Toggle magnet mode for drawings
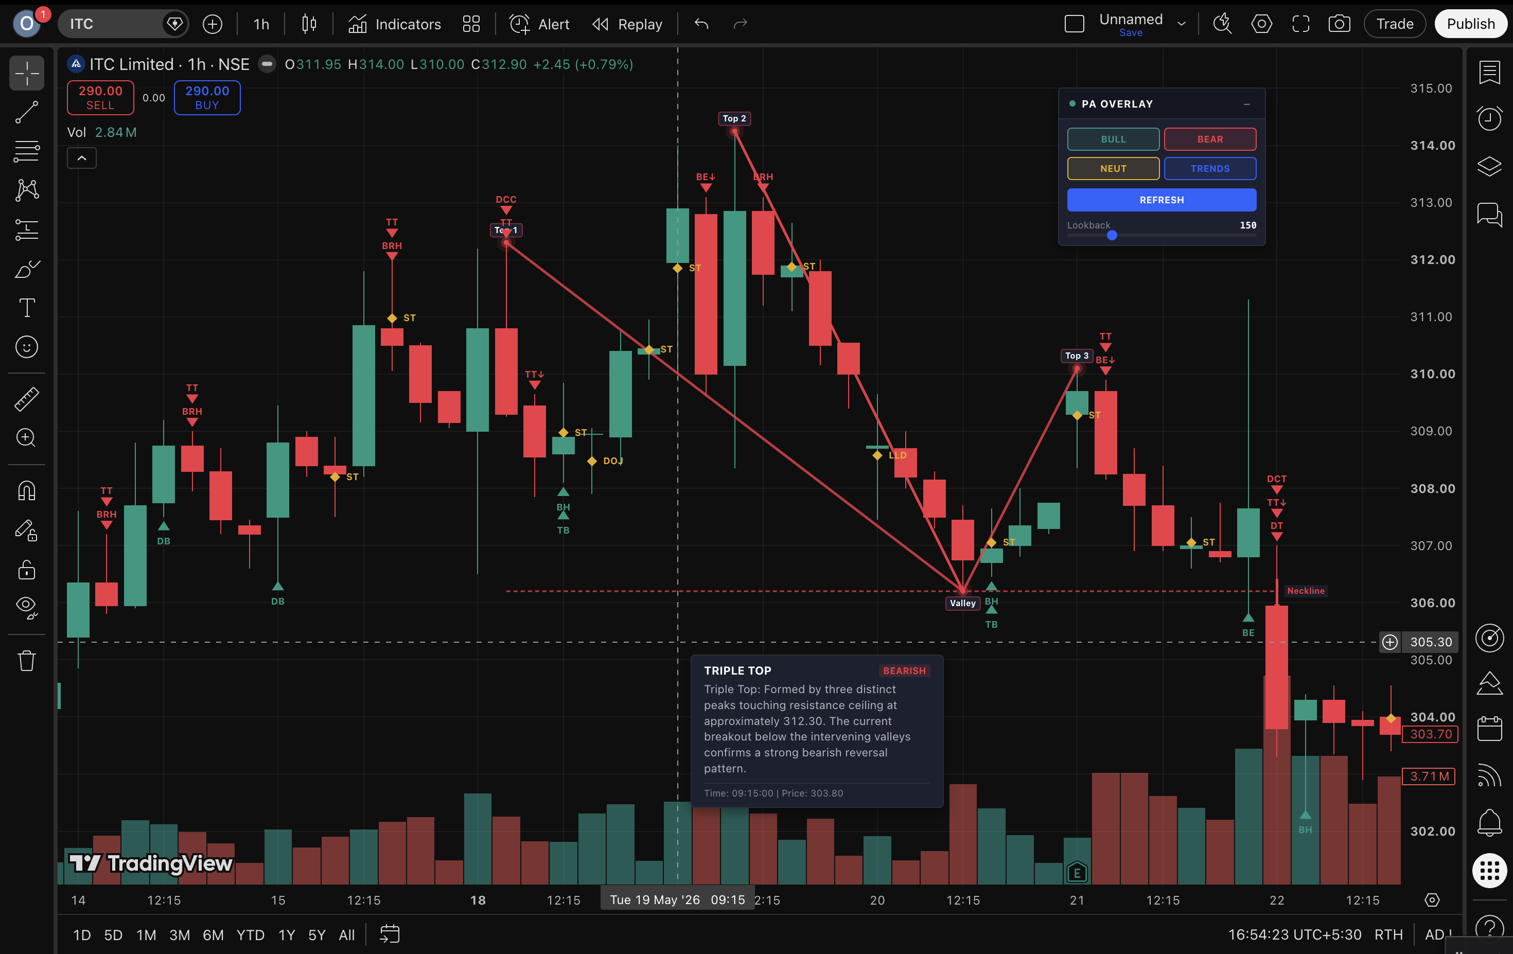Image resolution: width=1513 pixels, height=954 pixels. (26, 490)
